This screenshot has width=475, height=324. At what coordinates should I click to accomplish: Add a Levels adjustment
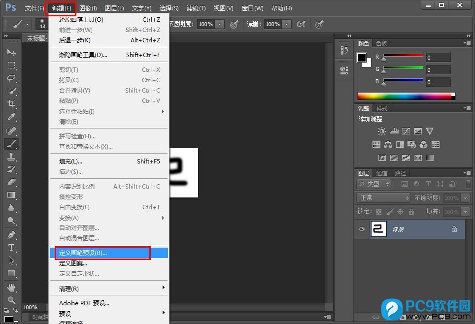coord(394,131)
